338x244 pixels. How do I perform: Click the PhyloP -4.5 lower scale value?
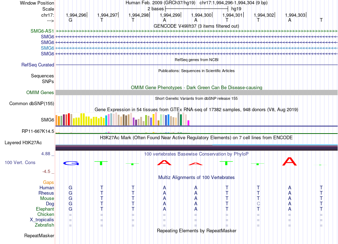click(46, 172)
